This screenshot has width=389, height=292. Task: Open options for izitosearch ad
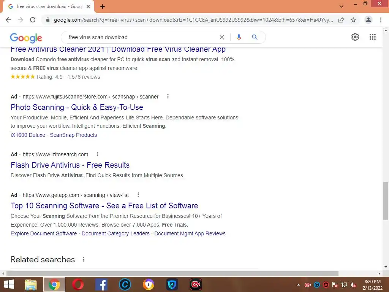[98, 154]
